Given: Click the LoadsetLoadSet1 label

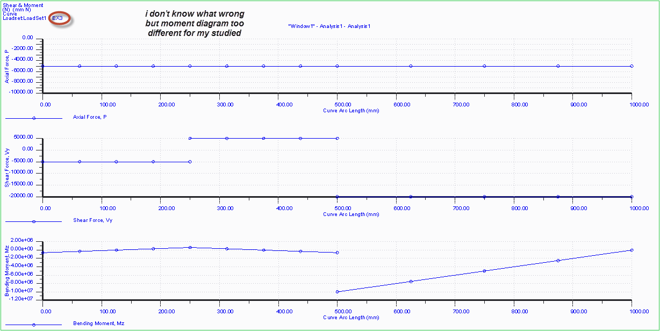Looking at the screenshot, I should (x=24, y=17).
